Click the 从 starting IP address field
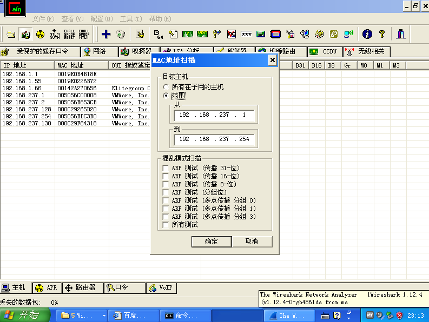The image size is (429, 322). tap(214, 115)
